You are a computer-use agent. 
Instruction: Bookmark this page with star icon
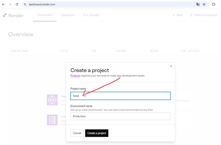[204, 4]
